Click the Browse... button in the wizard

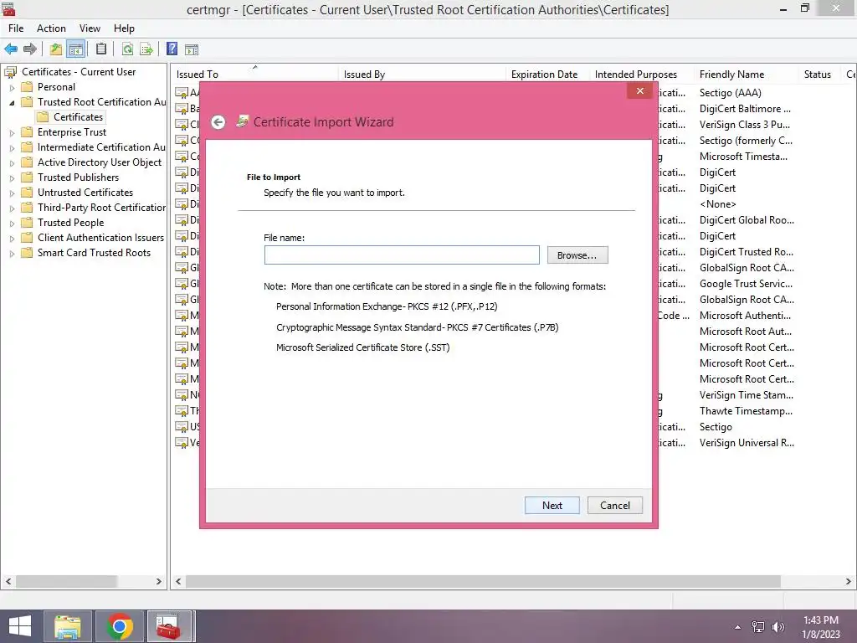[577, 255]
